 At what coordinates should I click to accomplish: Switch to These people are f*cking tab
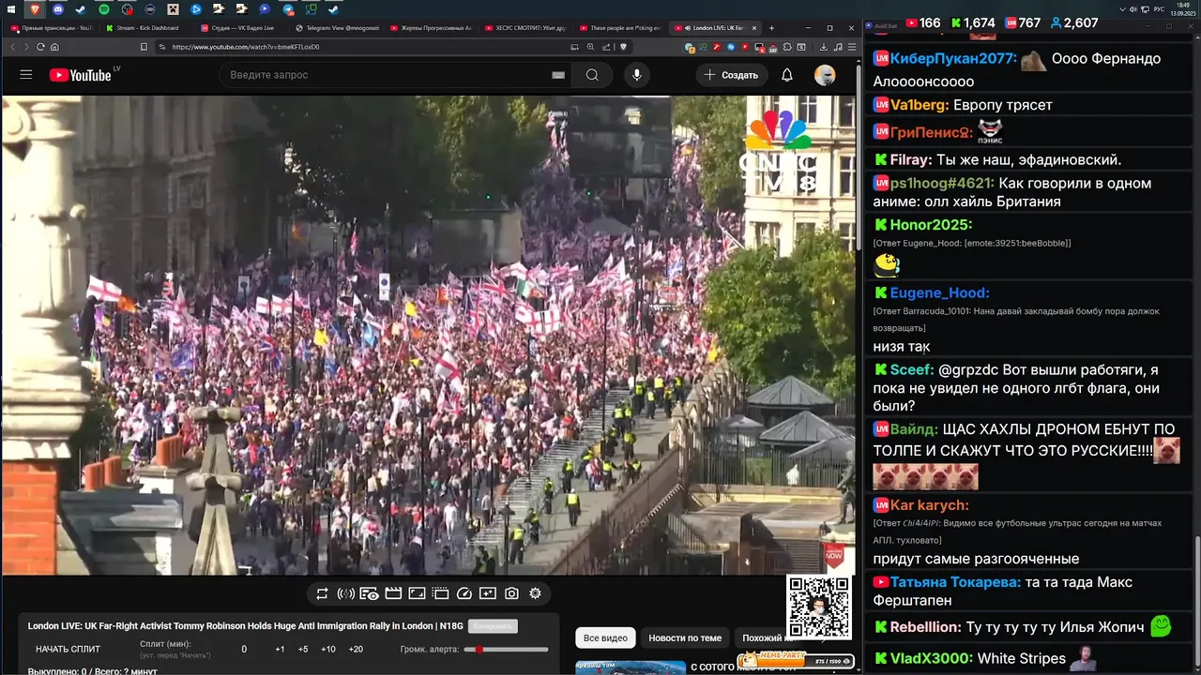point(619,28)
